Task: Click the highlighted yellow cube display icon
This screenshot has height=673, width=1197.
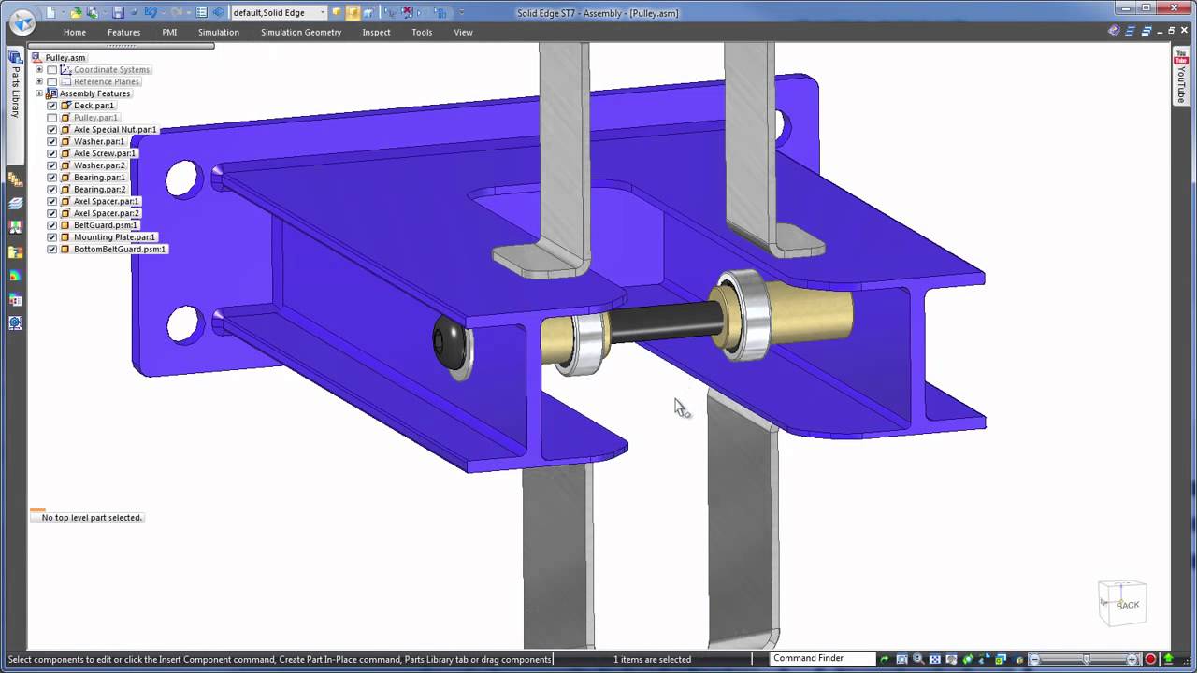Action: click(353, 13)
